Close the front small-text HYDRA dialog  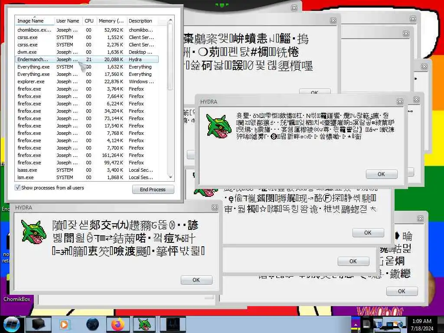click(x=400, y=101)
